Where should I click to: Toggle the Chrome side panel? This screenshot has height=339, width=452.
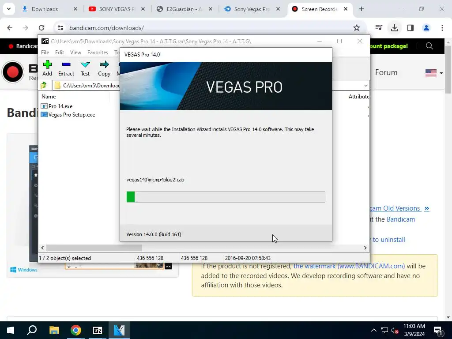pyautogui.click(x=410, y=28)
